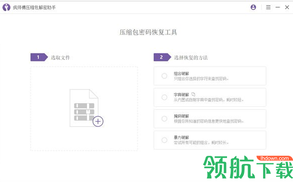Click the 压缩包密码恢复工具 heading
The height and width of the screenshot is (182, 293).
click(x=148, y=32)
